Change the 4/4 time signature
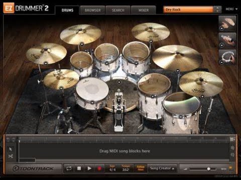 pyautogui.click(x=112, y=169)
